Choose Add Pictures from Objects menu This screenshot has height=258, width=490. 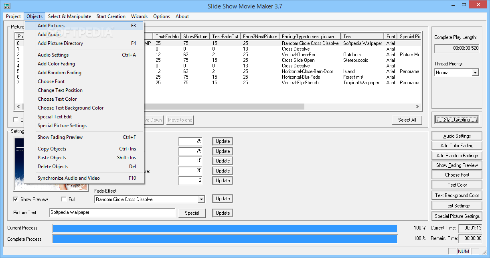[84, 26]
